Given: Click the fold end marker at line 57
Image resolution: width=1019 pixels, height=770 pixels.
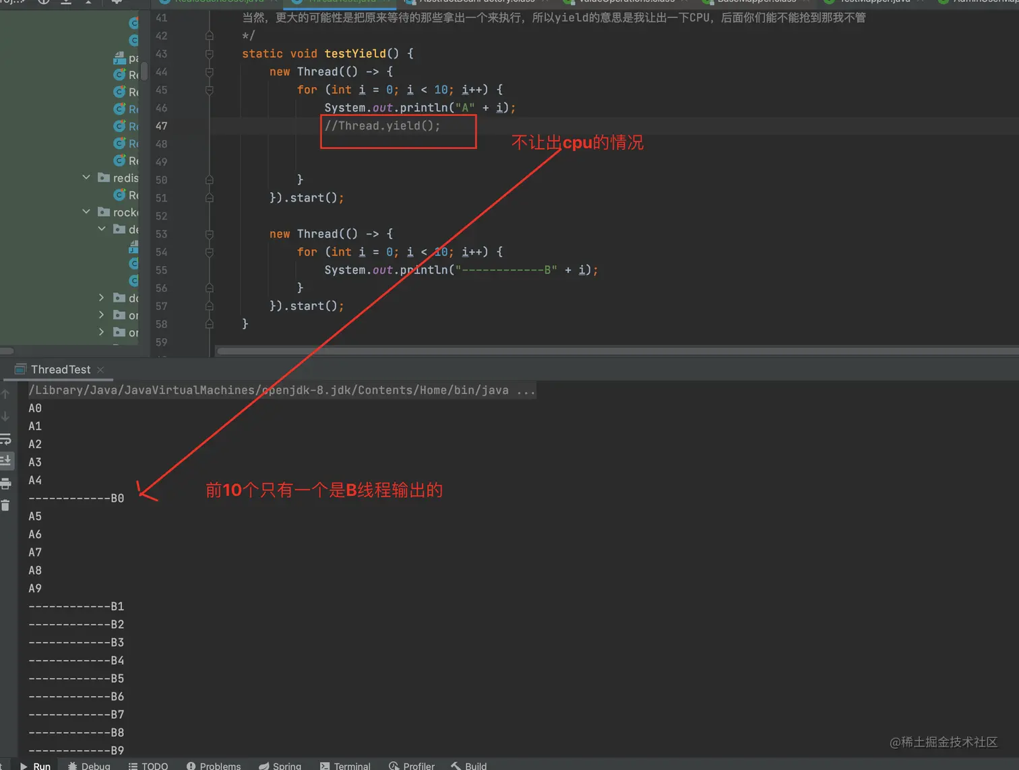Looking at the screenshot, I should point(210,307).
